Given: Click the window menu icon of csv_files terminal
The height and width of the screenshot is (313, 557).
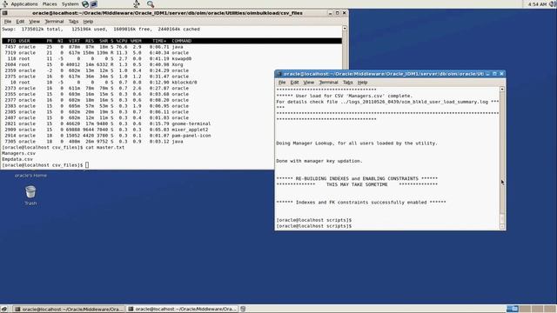Looking at the screenshot, I should click(x=4, y=13).
